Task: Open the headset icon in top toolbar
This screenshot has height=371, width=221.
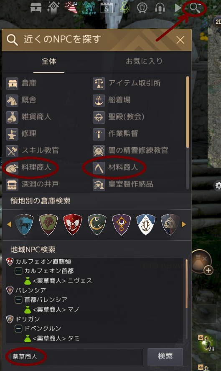Action: point(160,8)
